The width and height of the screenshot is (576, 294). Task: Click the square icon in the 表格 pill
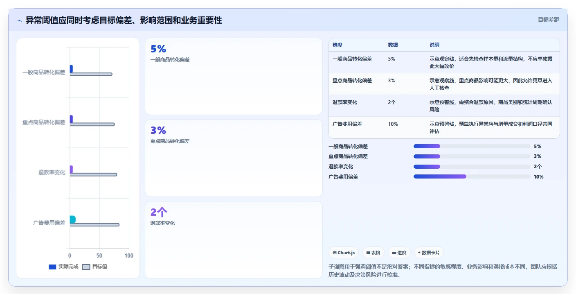click(x=368, y=253)
